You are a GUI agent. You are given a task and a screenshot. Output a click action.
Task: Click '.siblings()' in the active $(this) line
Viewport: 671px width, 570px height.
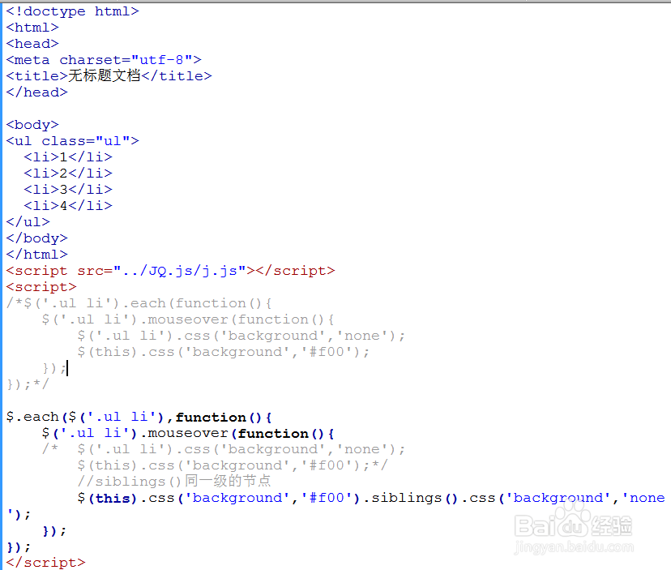point(411,498)
